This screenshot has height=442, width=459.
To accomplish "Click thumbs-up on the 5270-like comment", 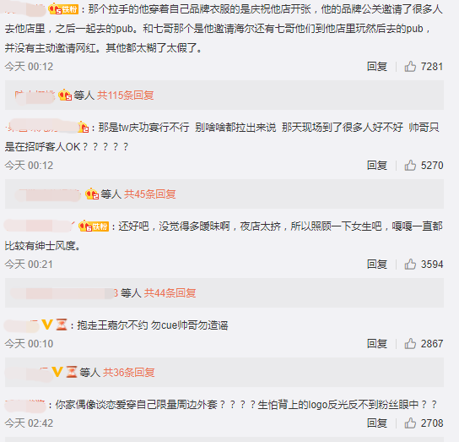I will 410,166.
